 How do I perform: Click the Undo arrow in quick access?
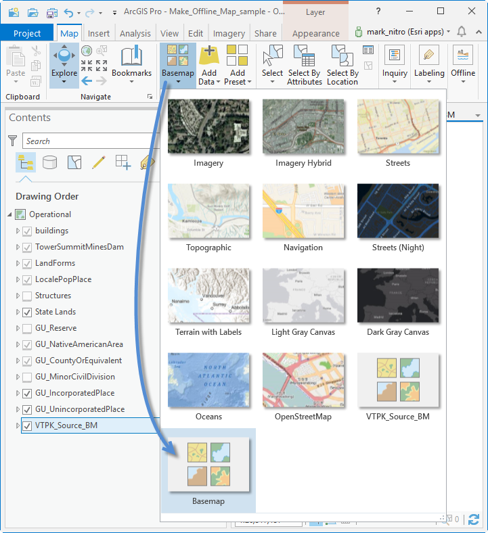tap(68, 13)
